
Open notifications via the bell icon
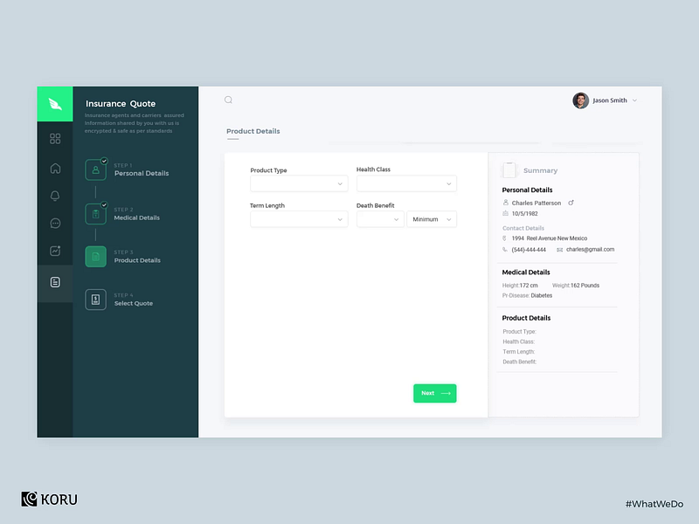tap(54, 196)
